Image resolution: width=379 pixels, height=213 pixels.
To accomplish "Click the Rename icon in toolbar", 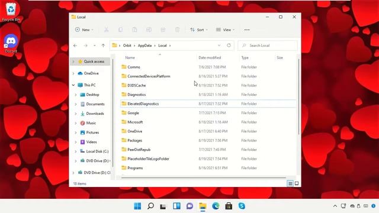I will pyautogui.click(x=149, y=30).
